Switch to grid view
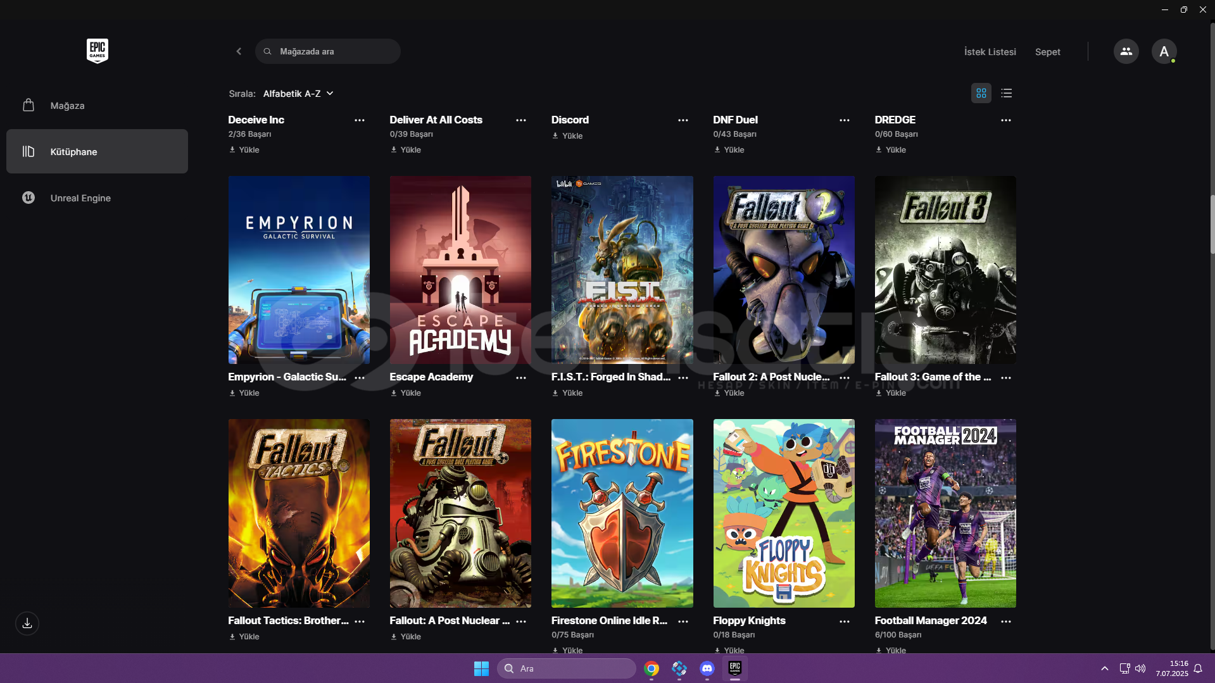The image size is (1215, 683). (x=981, y=93)
